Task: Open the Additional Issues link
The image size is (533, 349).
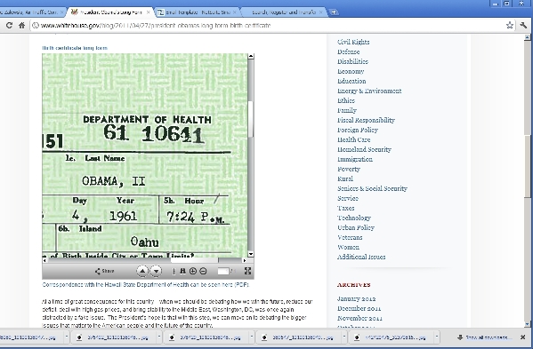Action: click(361, 257)
